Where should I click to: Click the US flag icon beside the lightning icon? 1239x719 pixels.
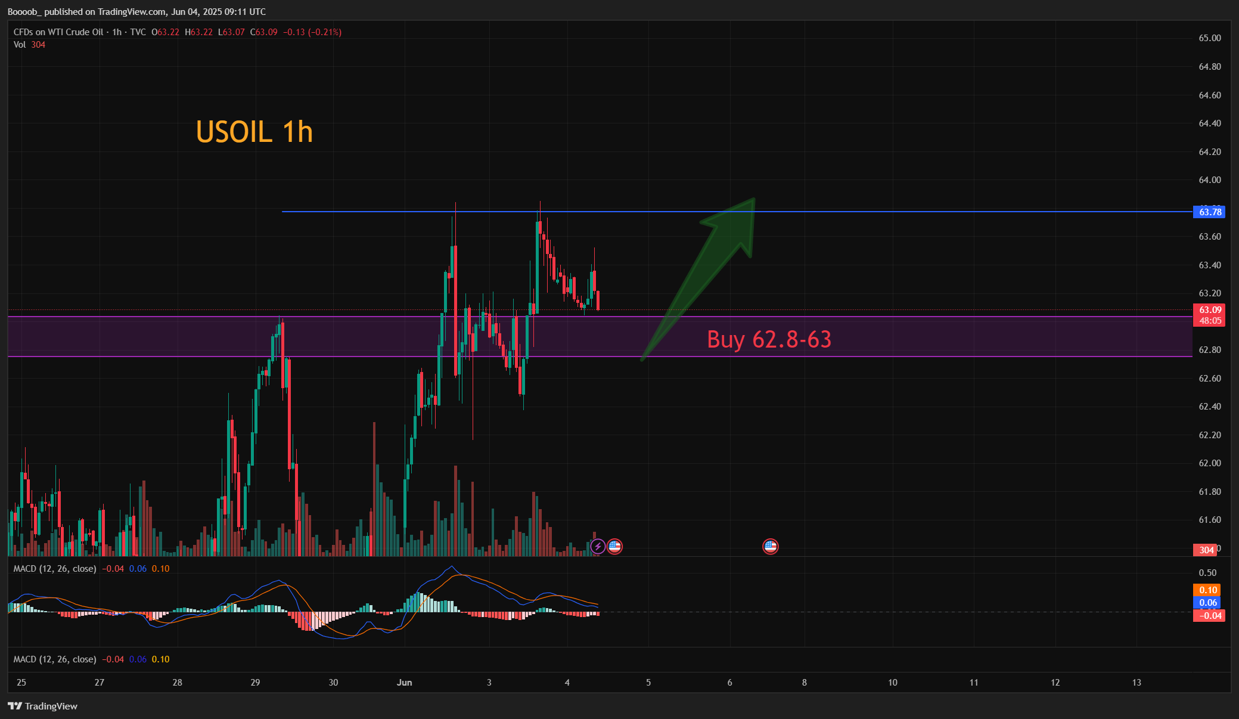coord(614,546)
